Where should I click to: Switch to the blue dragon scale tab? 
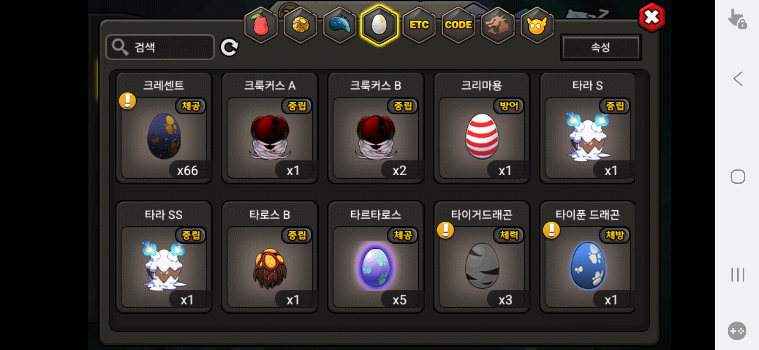click(340, 25)
